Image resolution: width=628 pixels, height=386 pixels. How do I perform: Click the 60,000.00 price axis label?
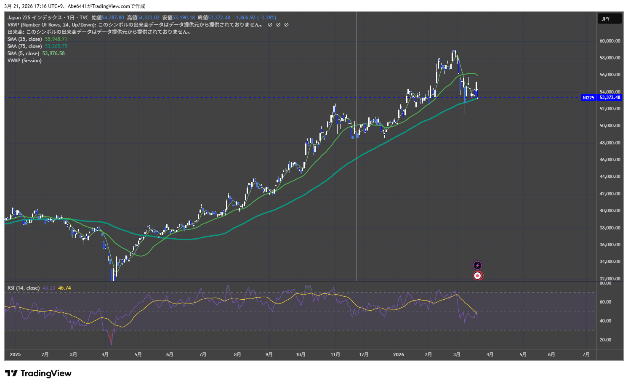(609, 41)
